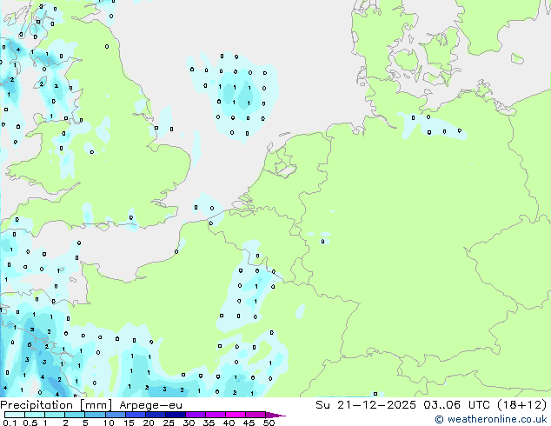Image resolution: width=551 pixels, height=426 pixels.
Task: Click the 2–5 mm legend color swatch
Action: pos(75,415)
